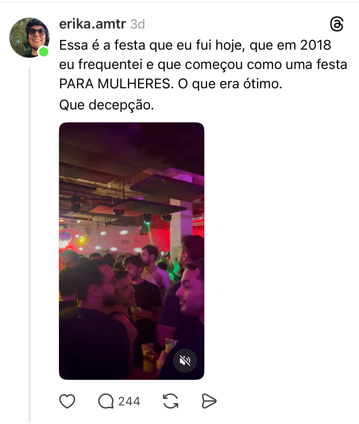
Task: Select the text line 'Que decepção.'
Action: (106, 105)
